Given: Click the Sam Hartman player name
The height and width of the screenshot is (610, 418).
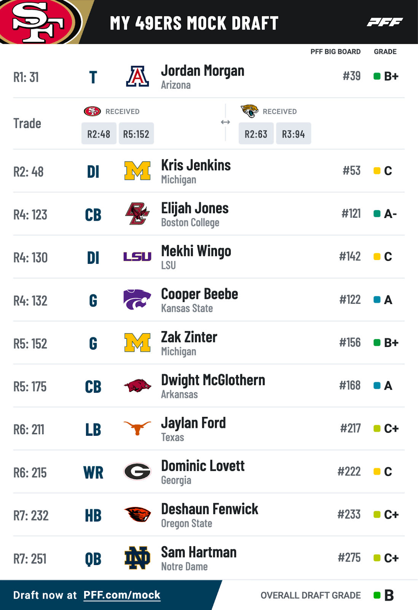Looking at the screenshot, I should coord(199,552).
